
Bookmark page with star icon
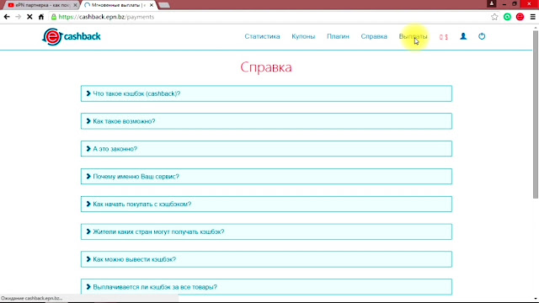point(494,17)
